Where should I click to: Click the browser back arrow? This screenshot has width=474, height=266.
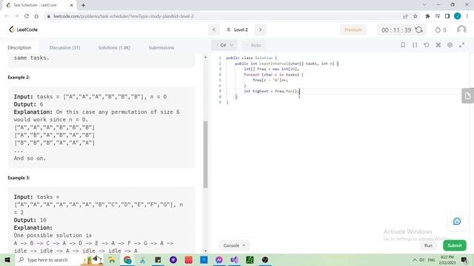(x=7, y=16)
